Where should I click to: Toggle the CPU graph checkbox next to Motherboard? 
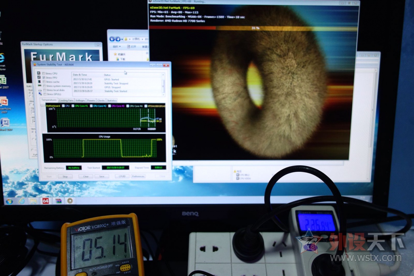pos(63,106)
